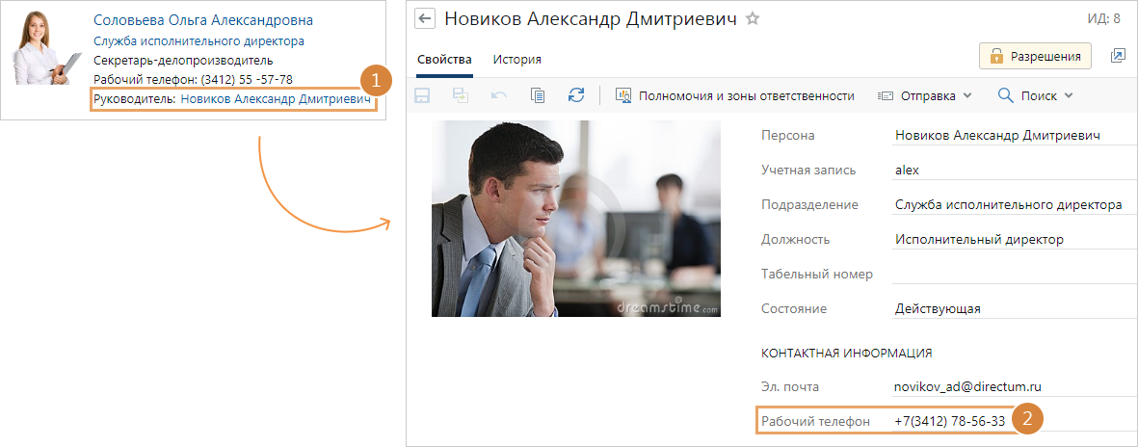Open card in new window icon

point(1118,57)
